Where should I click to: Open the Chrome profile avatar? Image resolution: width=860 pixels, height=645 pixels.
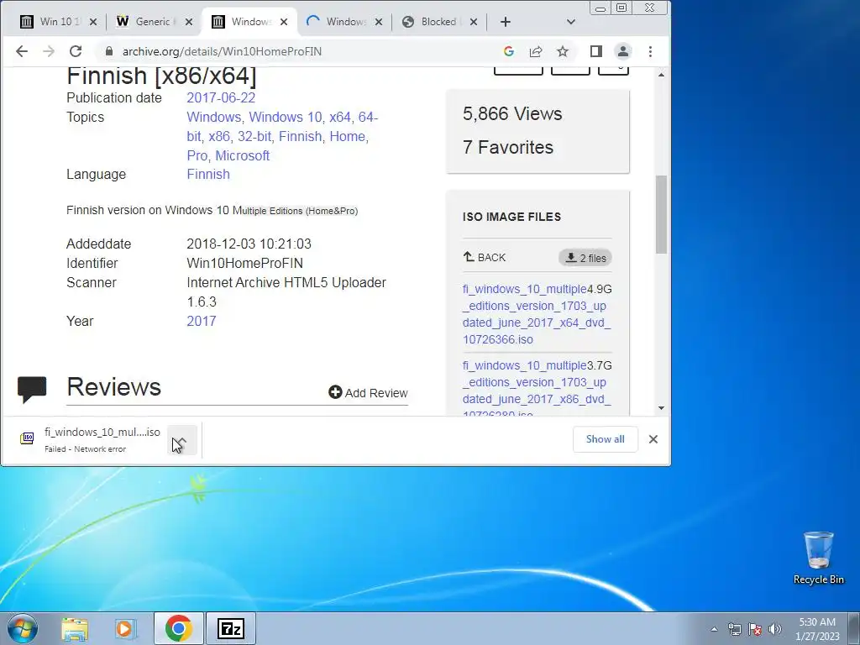coord(623,51)
